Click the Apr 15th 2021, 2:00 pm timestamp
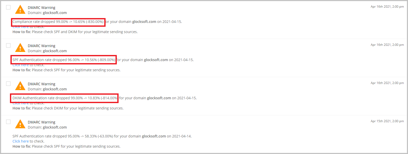 click(387, 121)
